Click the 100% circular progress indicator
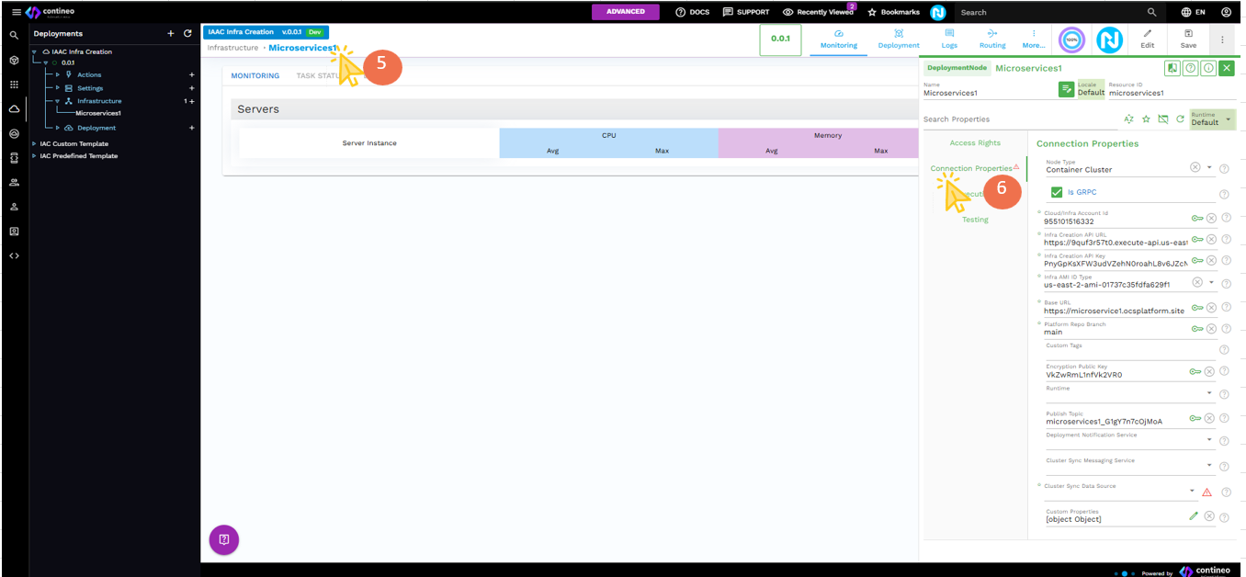The height and width of the screenshot is (577, 1246). point(1071,40)
